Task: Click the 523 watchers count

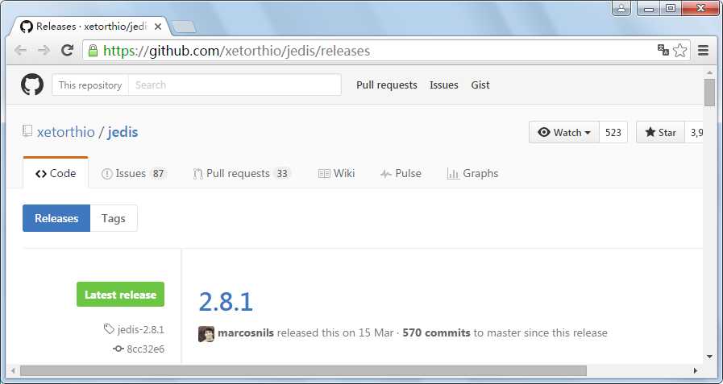Action: pos(613,132)
